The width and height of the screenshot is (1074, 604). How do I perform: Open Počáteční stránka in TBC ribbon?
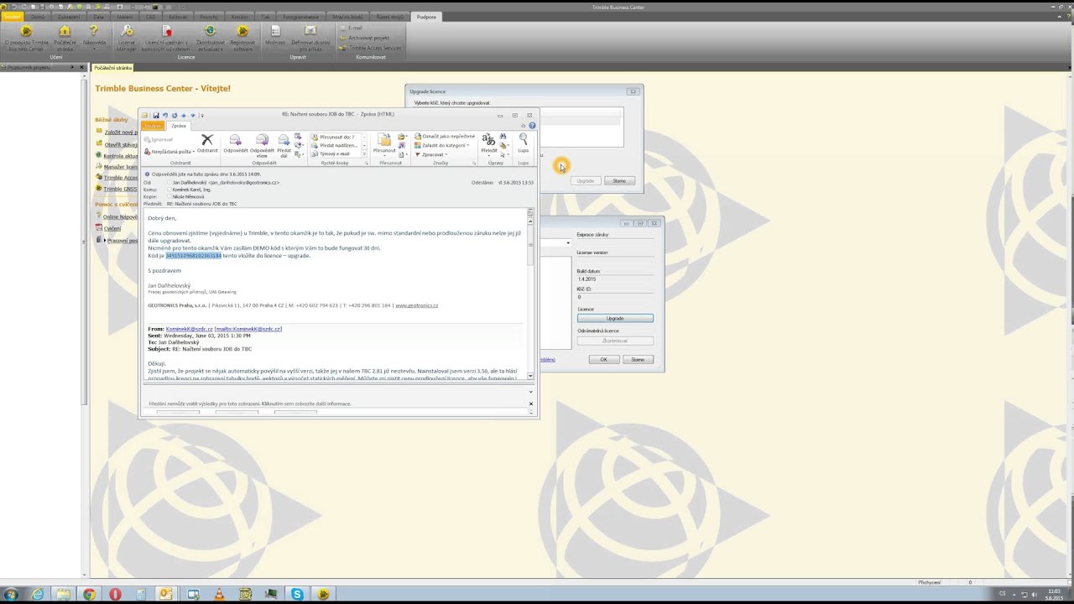click(x=65, y=38)
